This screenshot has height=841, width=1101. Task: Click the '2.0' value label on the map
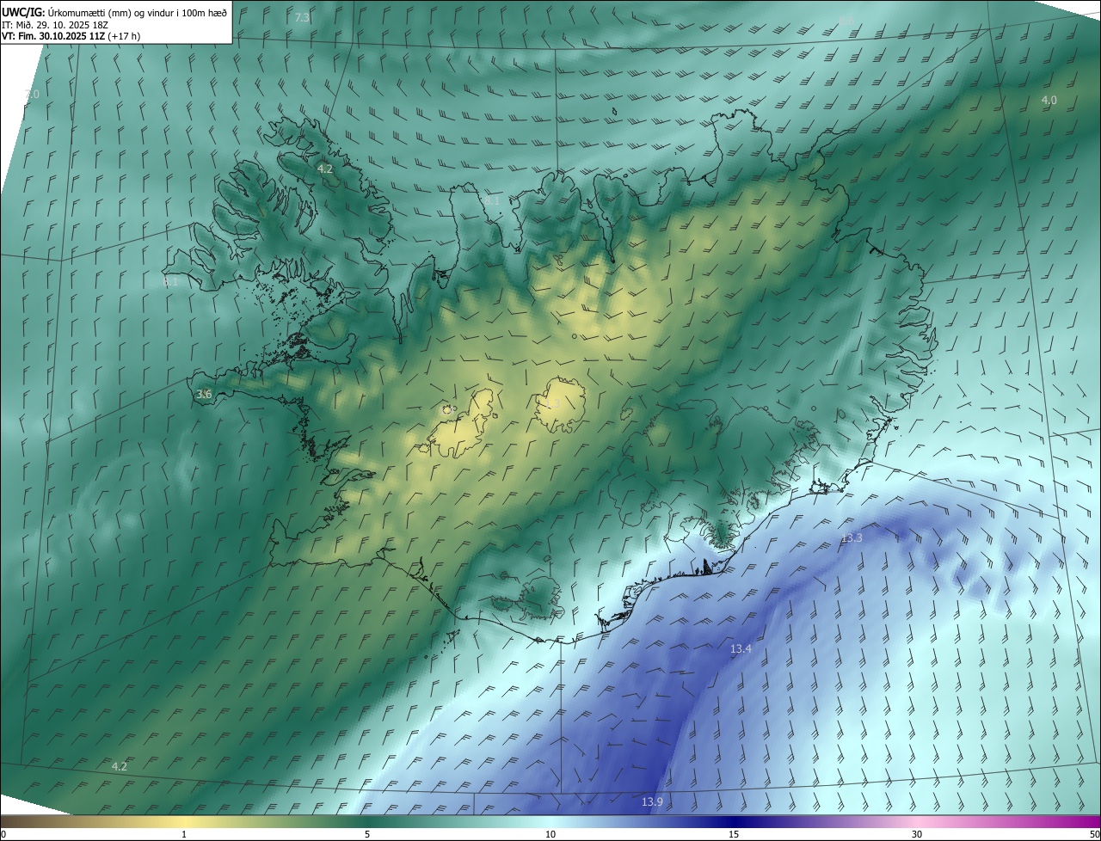point(32,94)
